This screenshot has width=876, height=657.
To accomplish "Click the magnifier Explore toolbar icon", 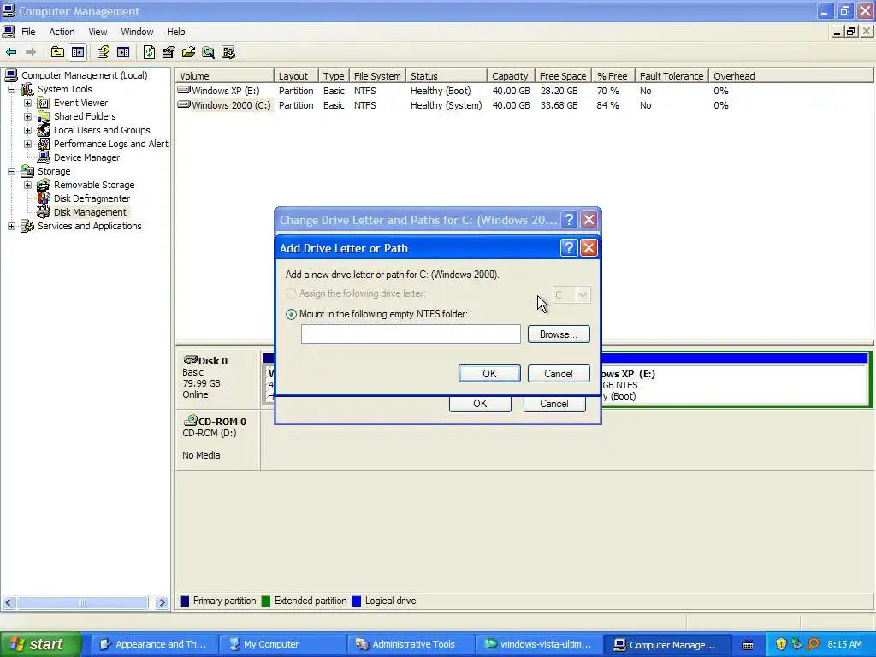I will (209, 52).
